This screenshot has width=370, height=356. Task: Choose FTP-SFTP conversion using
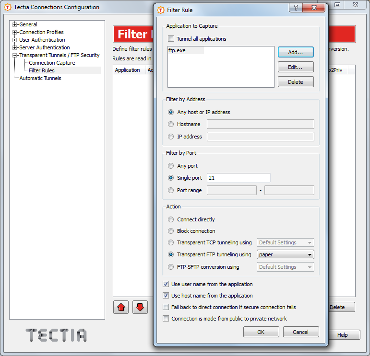(x=171, y=267)
